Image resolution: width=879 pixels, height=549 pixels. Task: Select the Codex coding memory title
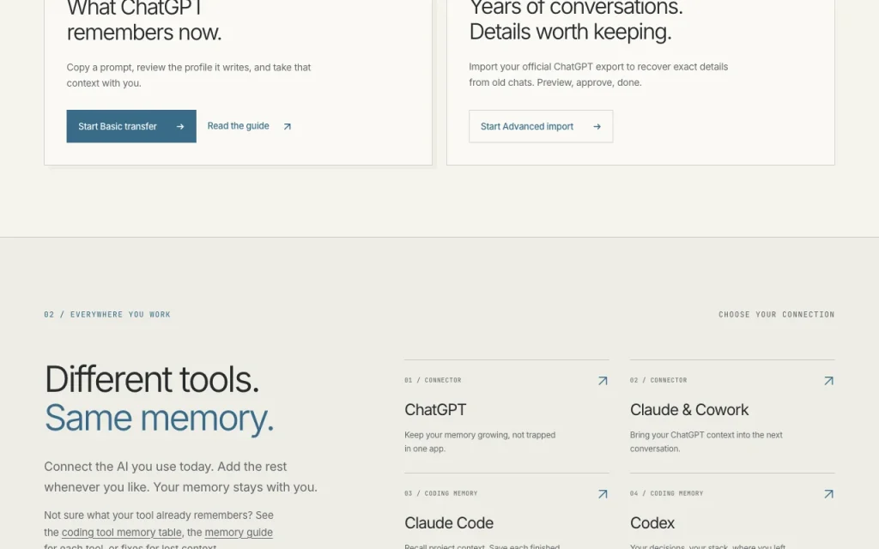[652, 523]
